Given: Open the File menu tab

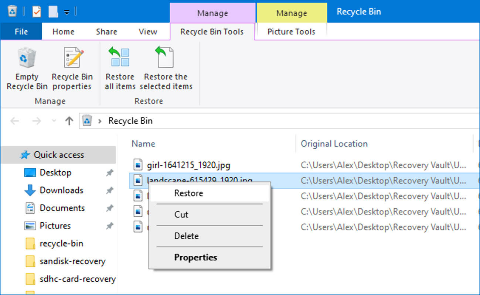Looking at the screenshot, I should point(21,32).
